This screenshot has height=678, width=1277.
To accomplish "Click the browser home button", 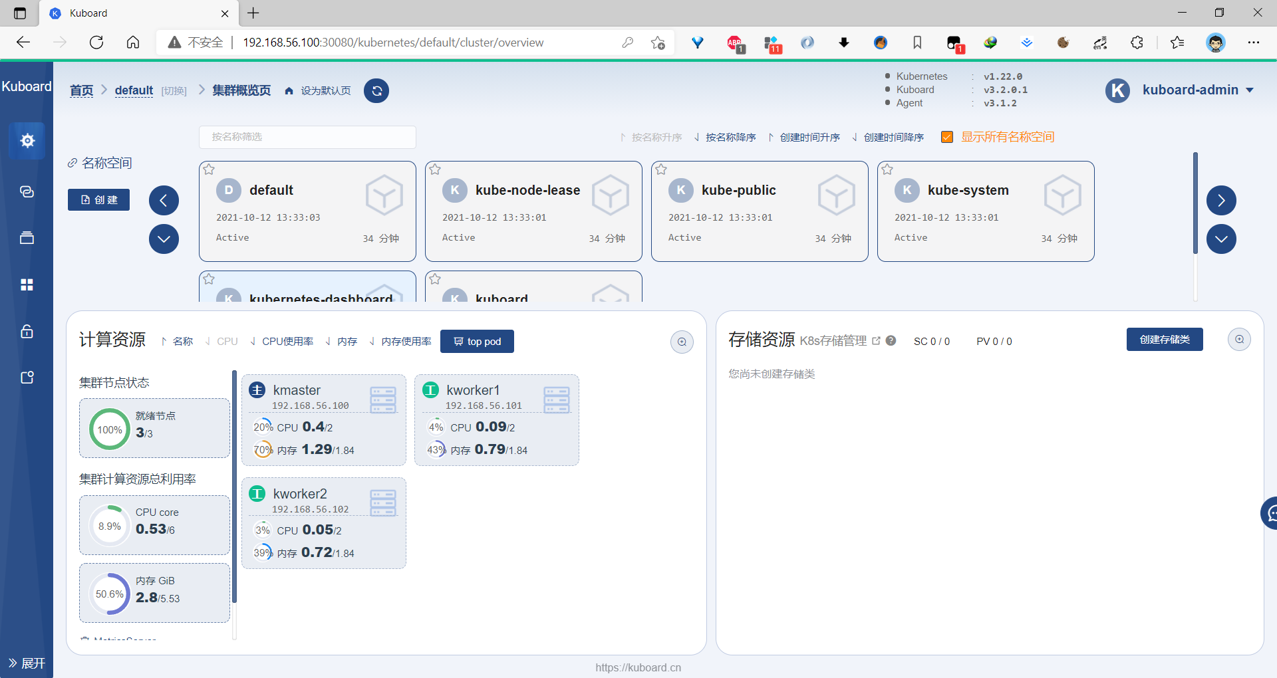I will [133, 43].
